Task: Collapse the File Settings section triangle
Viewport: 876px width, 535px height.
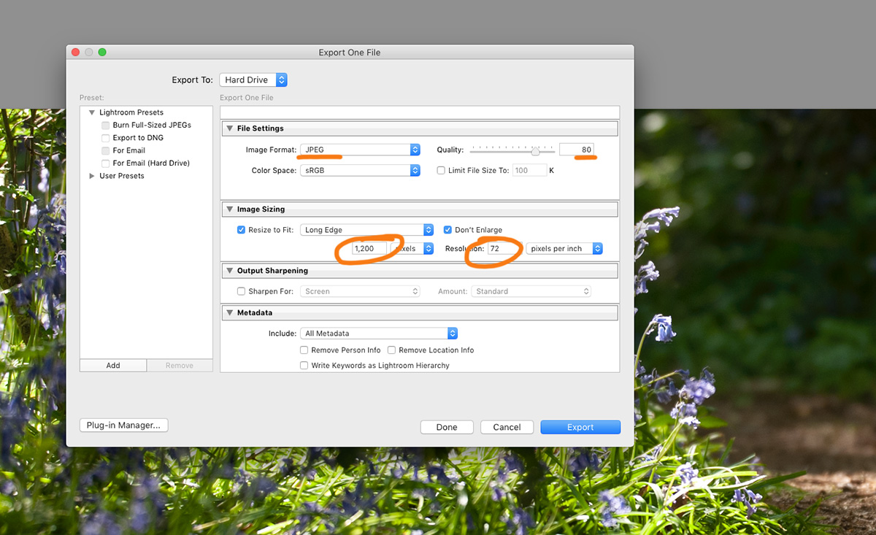Action: coord(228,128)
